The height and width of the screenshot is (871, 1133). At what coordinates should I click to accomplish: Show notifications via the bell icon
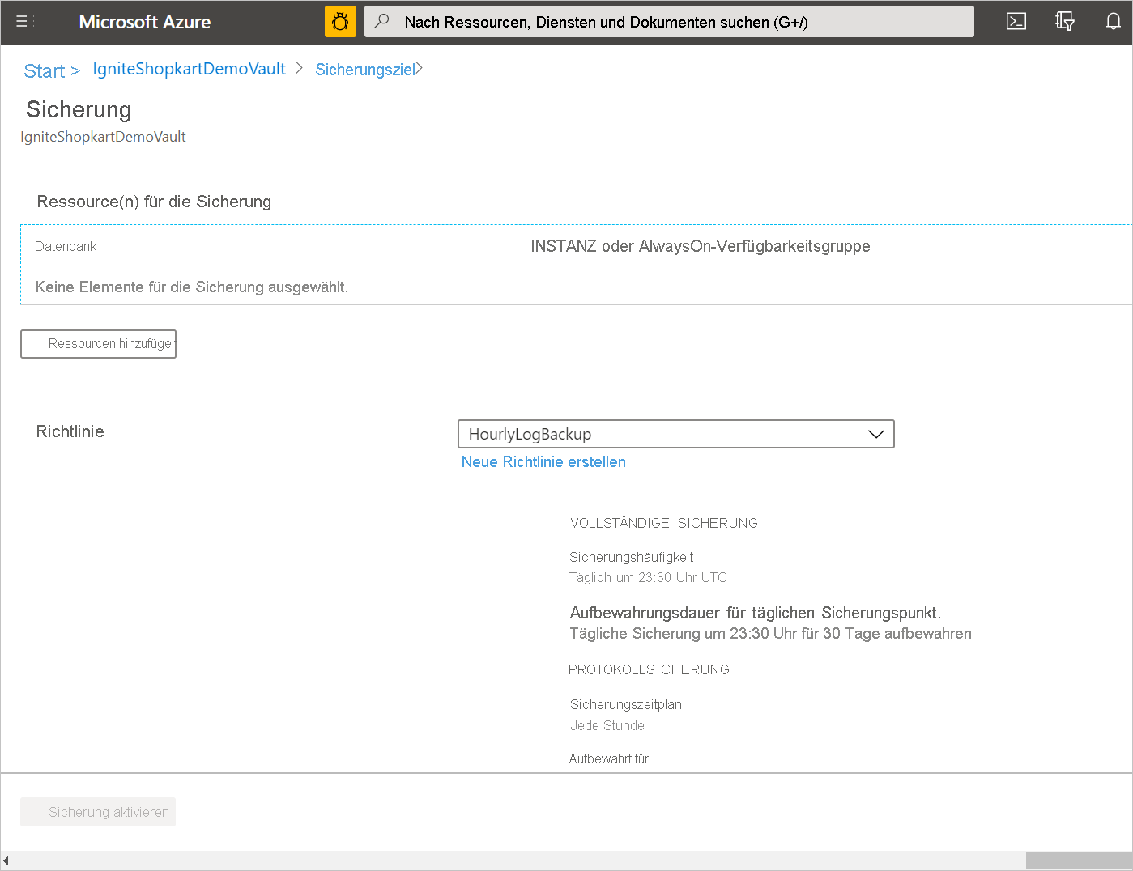pos(1114,22)
